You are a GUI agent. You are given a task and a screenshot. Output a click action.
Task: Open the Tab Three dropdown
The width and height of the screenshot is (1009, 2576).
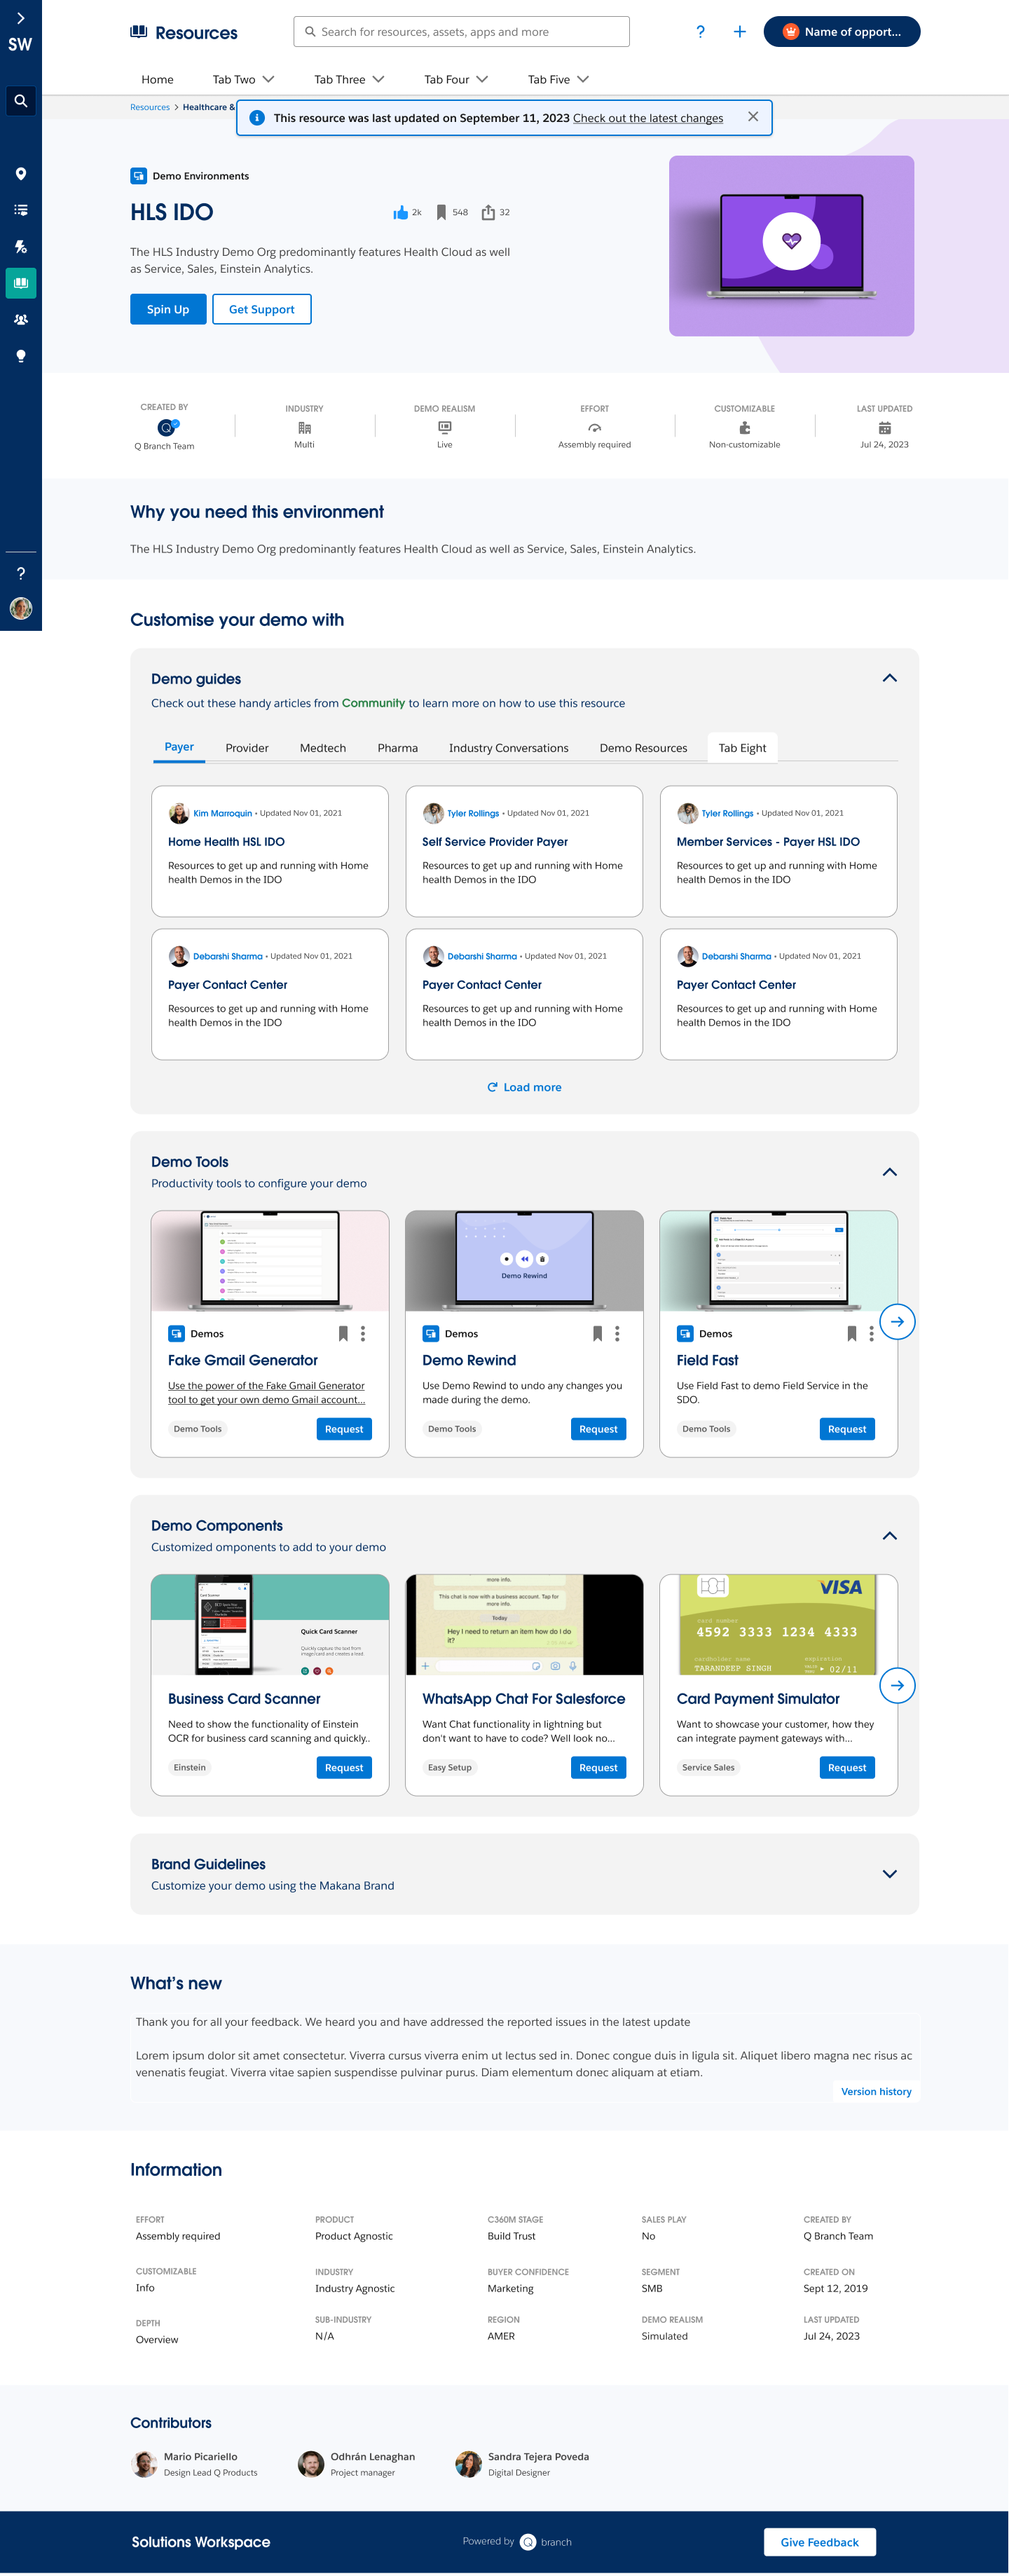coord(349,79)
